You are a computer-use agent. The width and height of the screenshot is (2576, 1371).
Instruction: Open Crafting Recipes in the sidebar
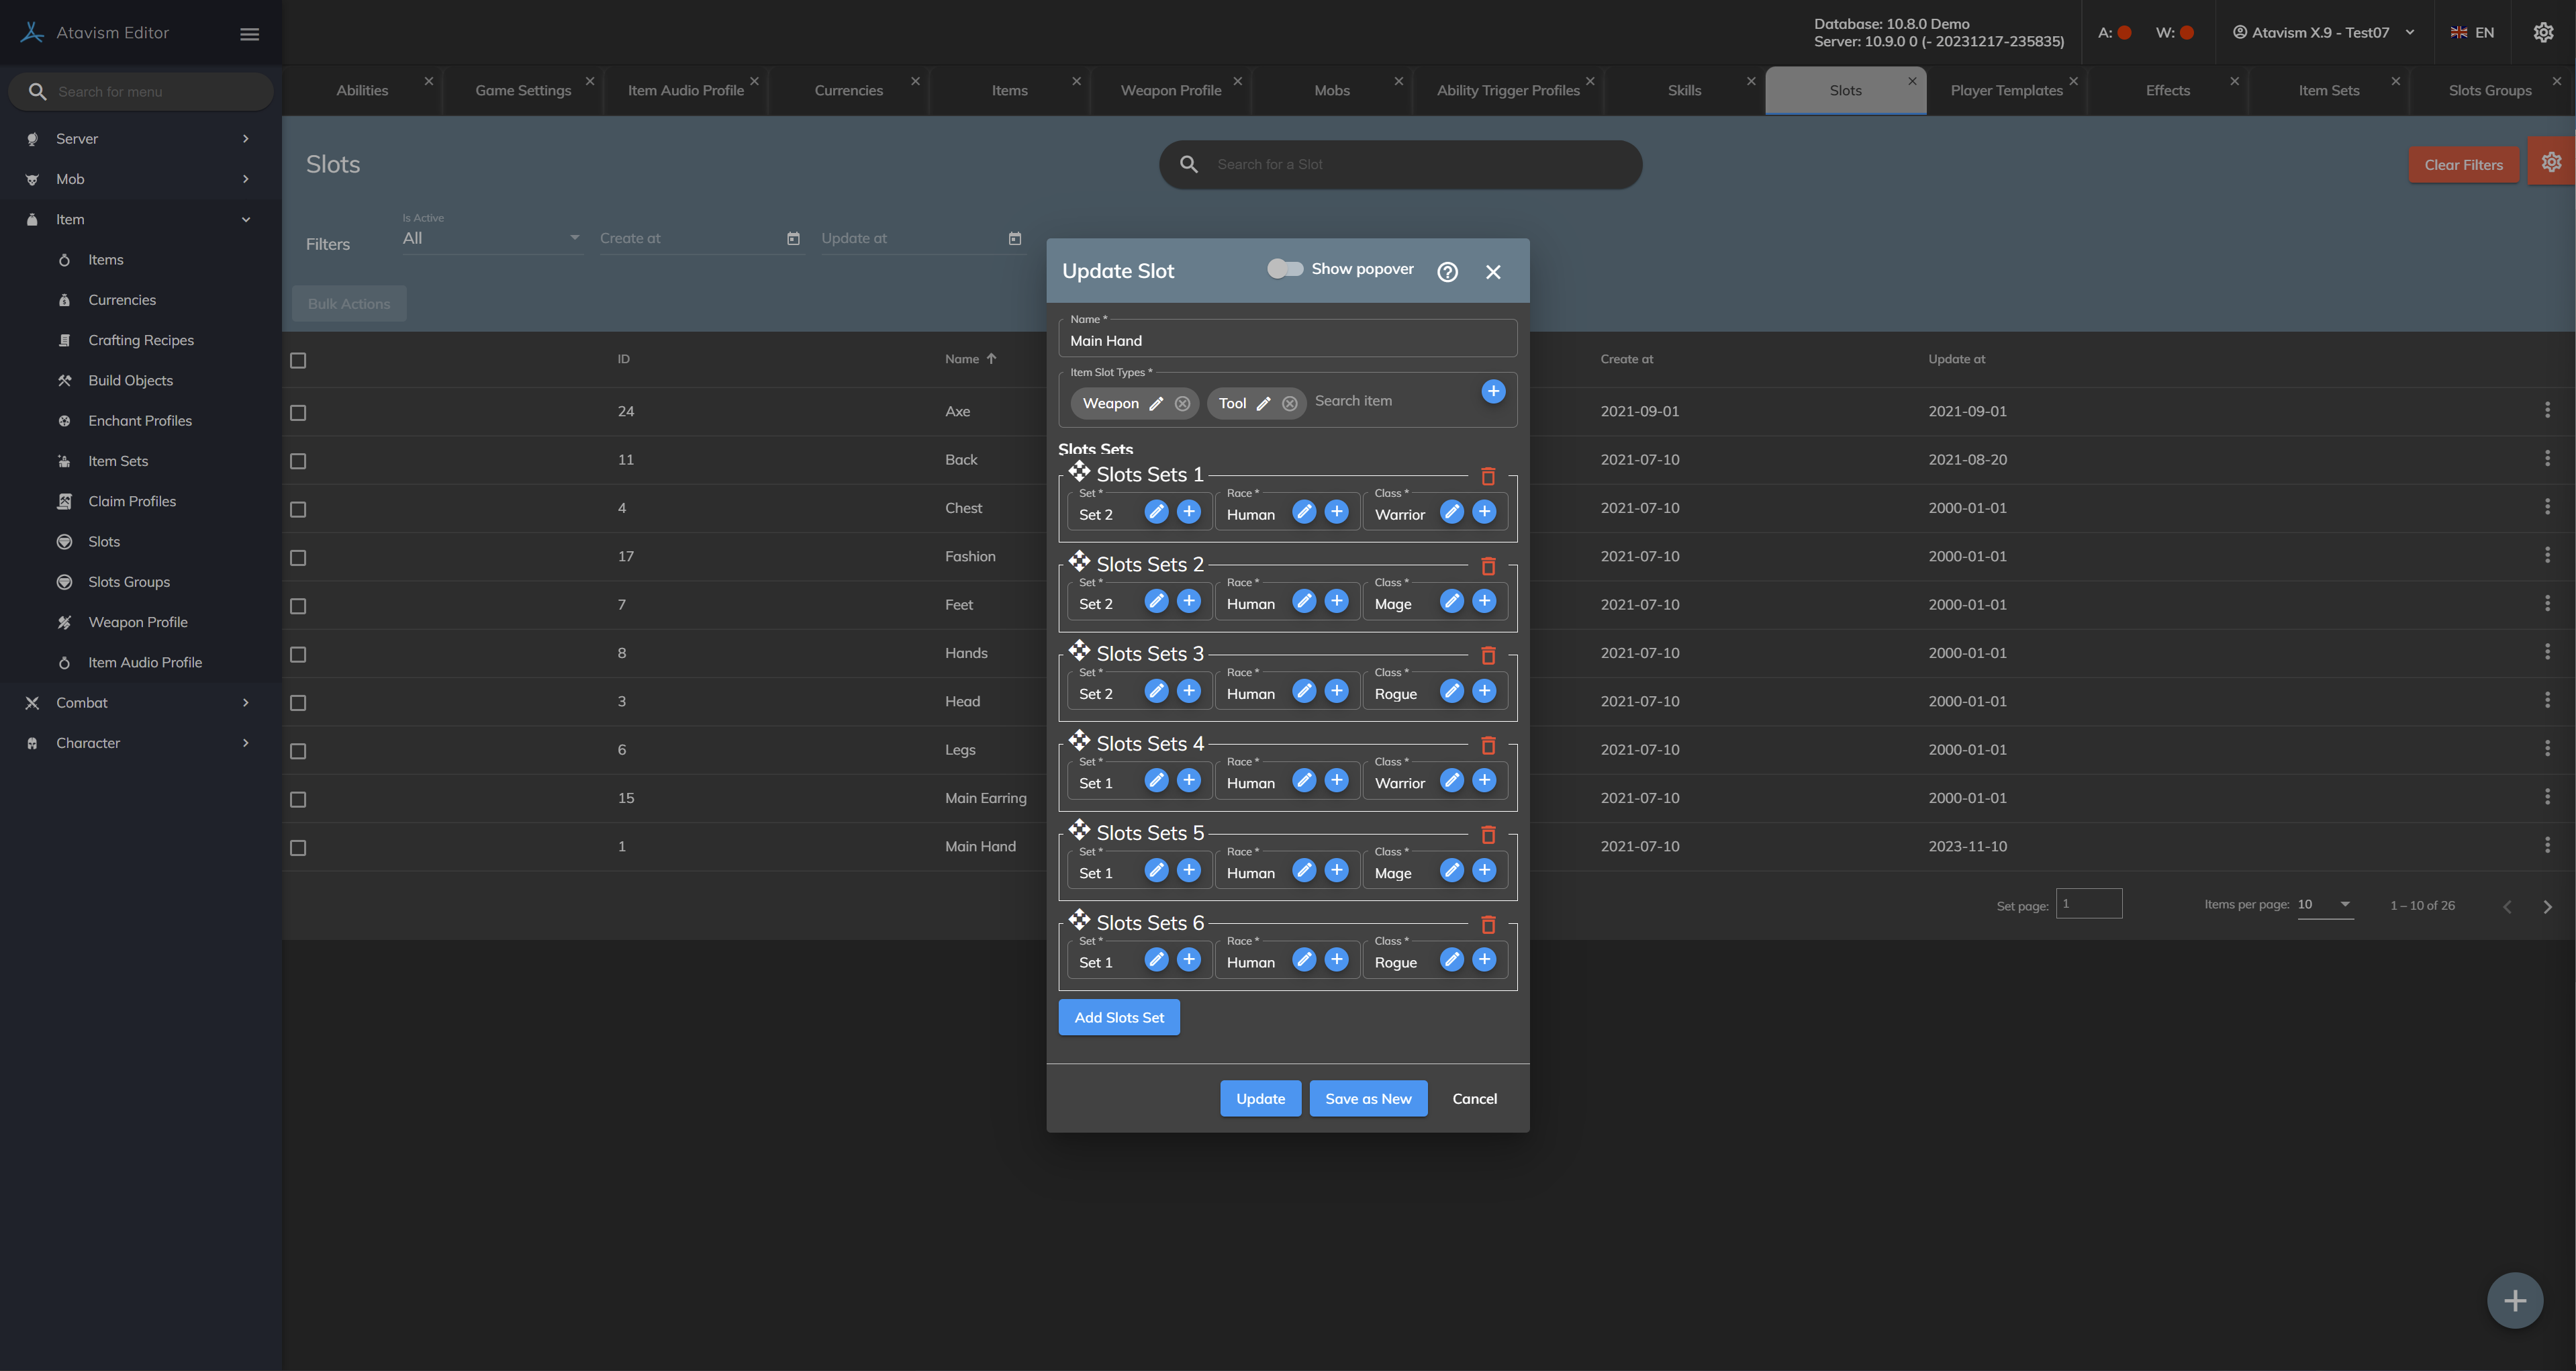click(141, 341)
